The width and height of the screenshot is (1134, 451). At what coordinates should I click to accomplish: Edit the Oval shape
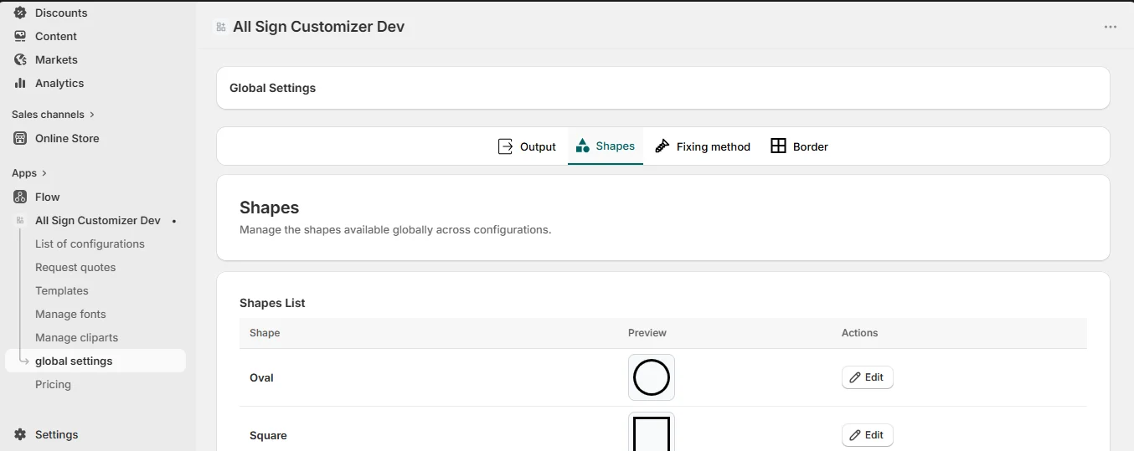(x=868, y=377)
